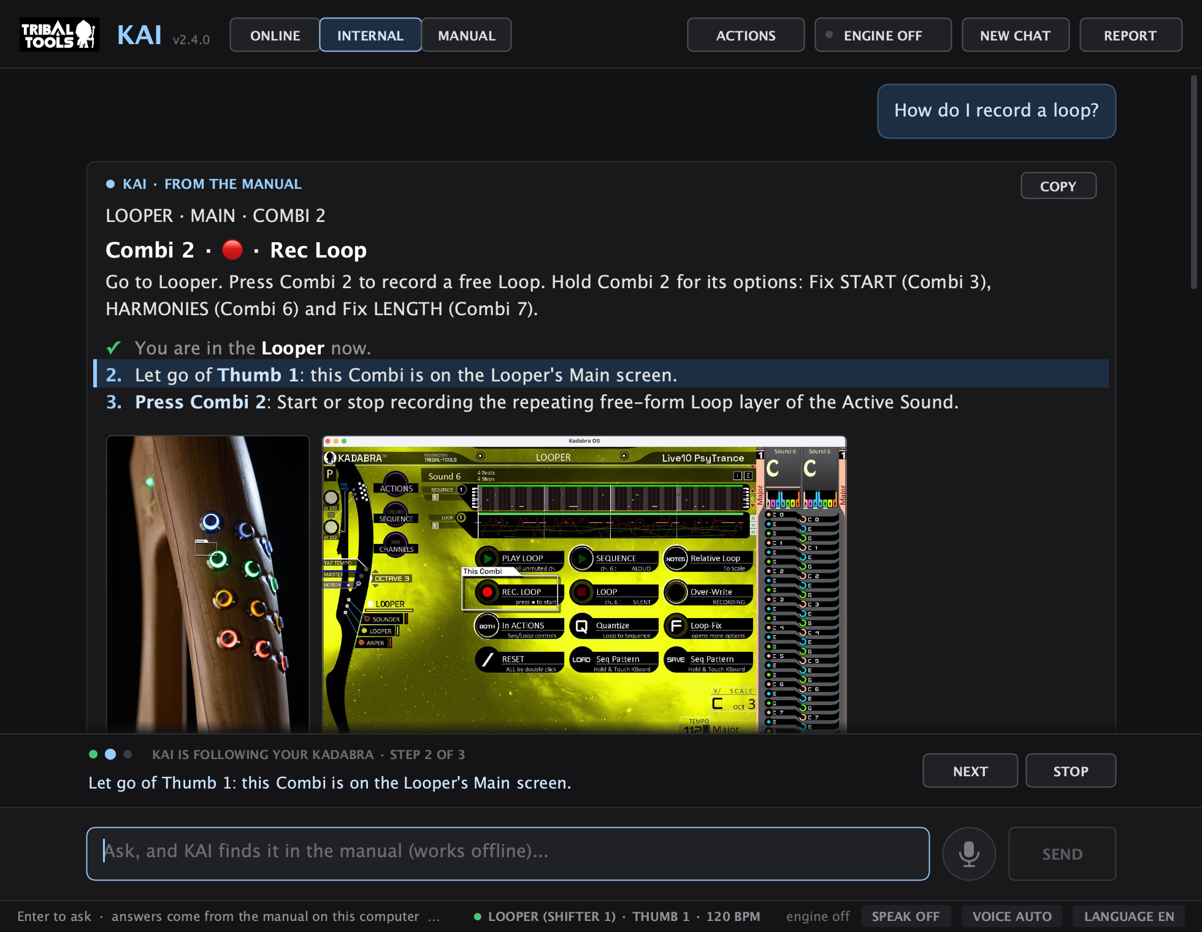Click LOAD Seq Pattern icon in Kadabra screenshot

click(581, 660)
